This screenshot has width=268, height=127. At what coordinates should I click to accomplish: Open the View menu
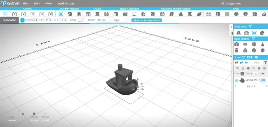pyautogui.click(x=49, y=3)
